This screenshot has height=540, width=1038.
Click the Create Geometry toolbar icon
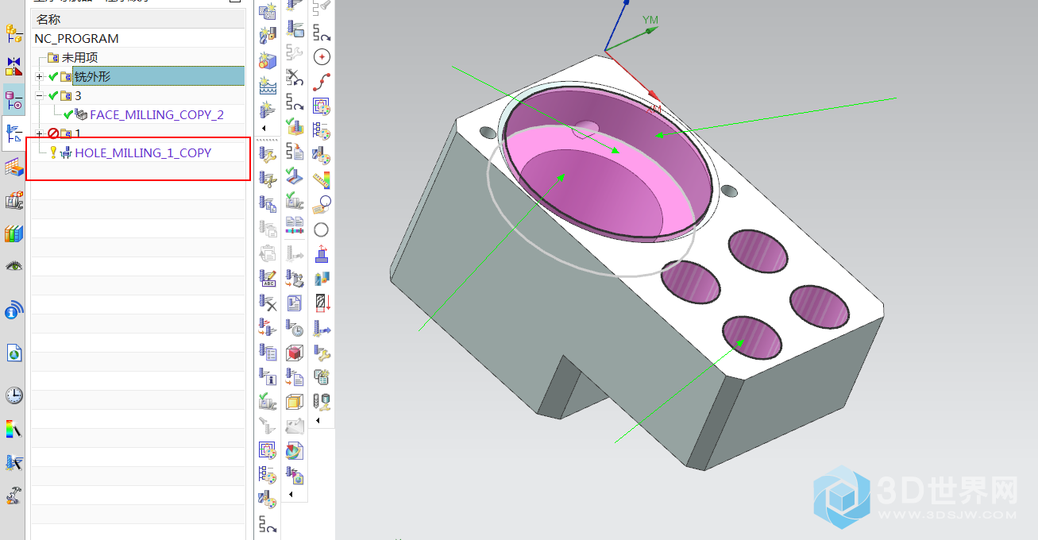(x=268, y=60)
